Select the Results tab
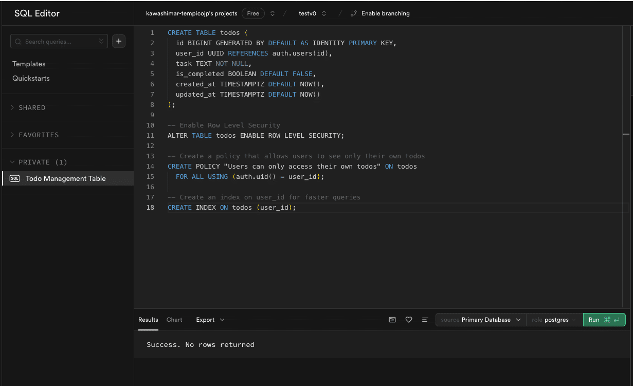 [148, 320]
